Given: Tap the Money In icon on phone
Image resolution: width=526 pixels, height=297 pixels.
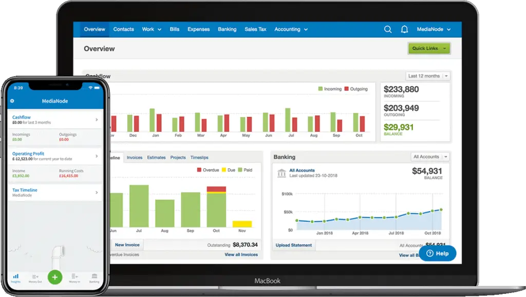Looking at the screenshot, I should tap(74, 278).
